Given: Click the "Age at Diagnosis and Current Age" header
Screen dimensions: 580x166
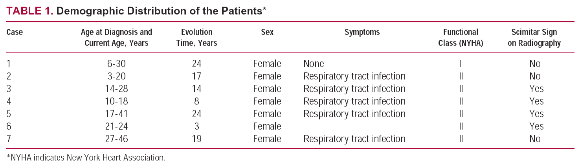Looking at the screenshot, I should tap(116, 38).
